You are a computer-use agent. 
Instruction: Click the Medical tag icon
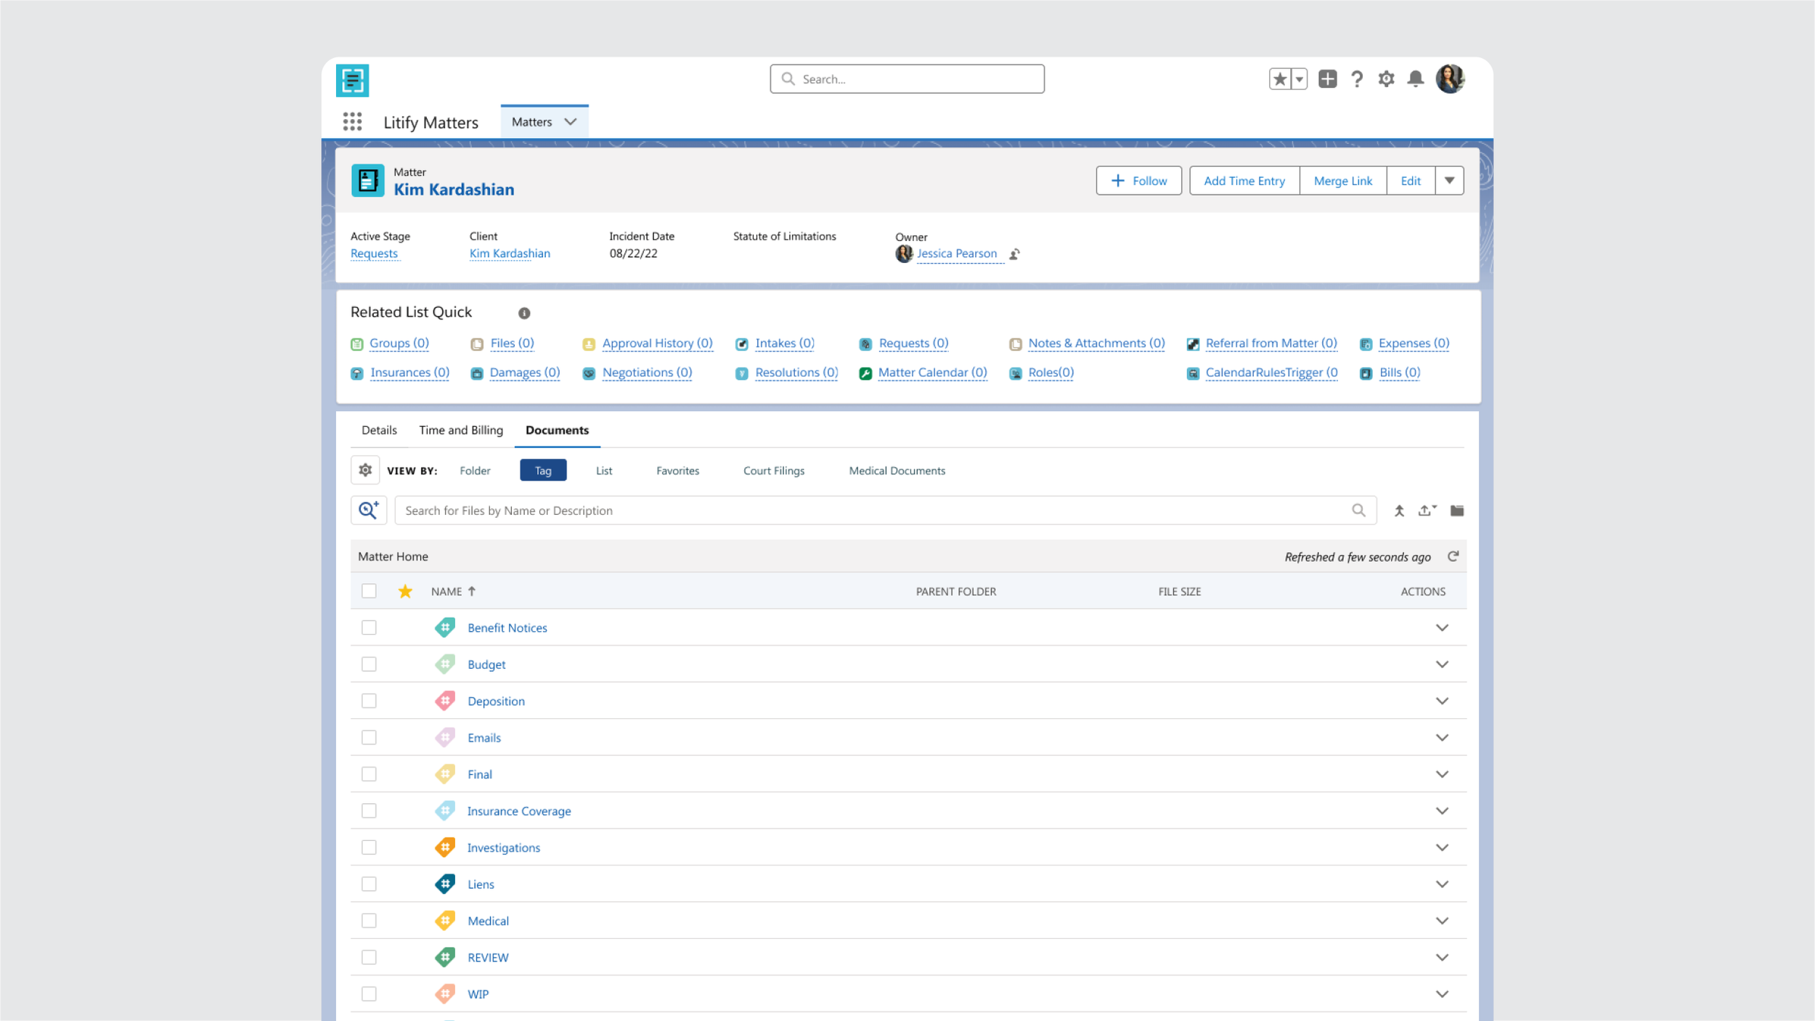click(x=445, y=921)
